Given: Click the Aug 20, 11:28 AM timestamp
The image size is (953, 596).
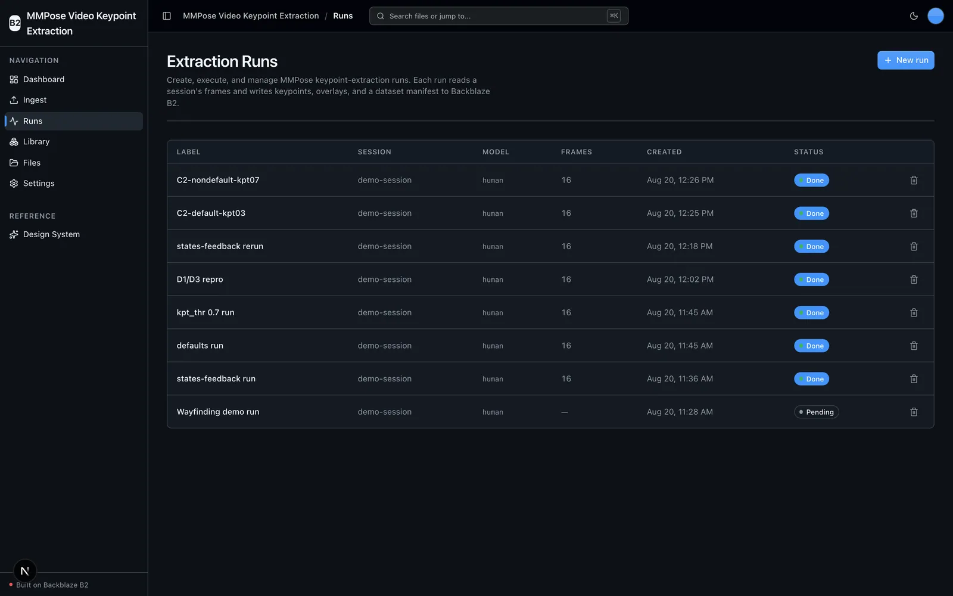Looking at the screenshot, I should (x=680, y=412).
